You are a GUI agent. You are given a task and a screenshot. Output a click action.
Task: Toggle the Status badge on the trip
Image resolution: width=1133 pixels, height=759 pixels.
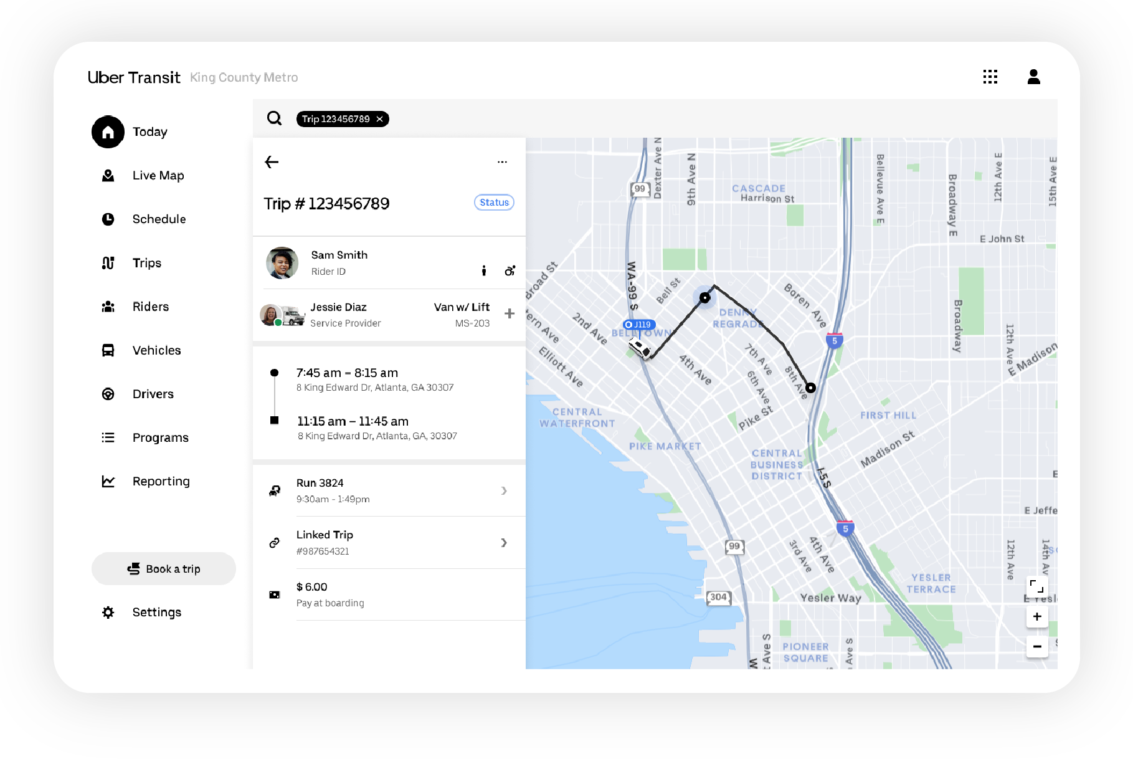tap(493, 202)
